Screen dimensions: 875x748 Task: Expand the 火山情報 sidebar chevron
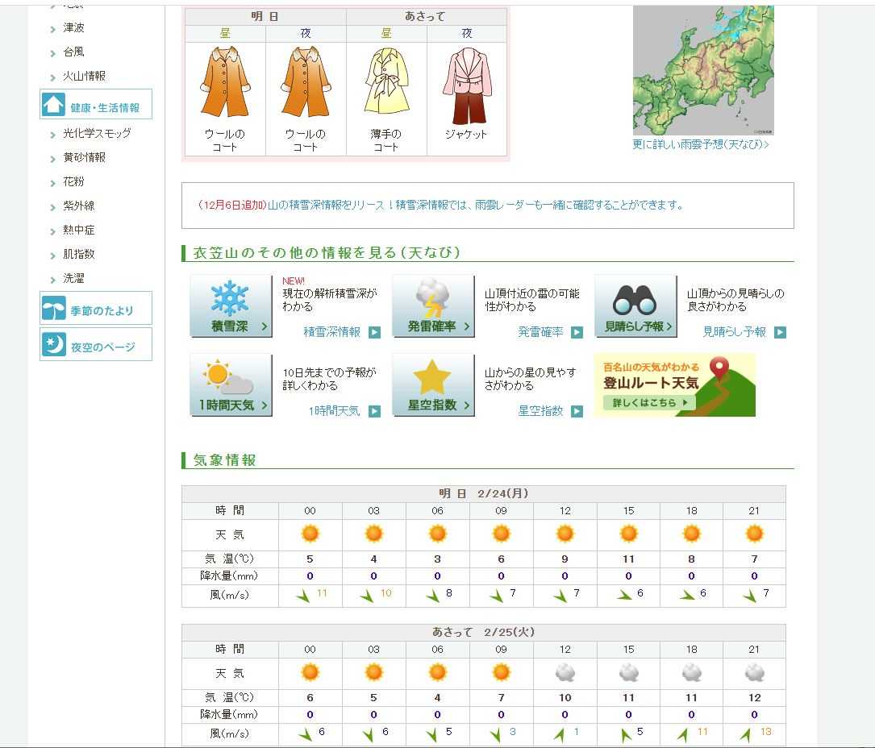pyautogui.click(x=53, y=77)
